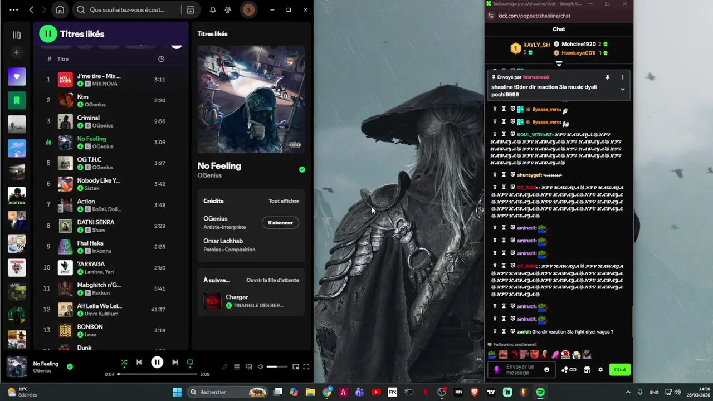Pause playback in the bottom player bar
The width and height of the screenshot is (713, 401).
coord(157,363)
